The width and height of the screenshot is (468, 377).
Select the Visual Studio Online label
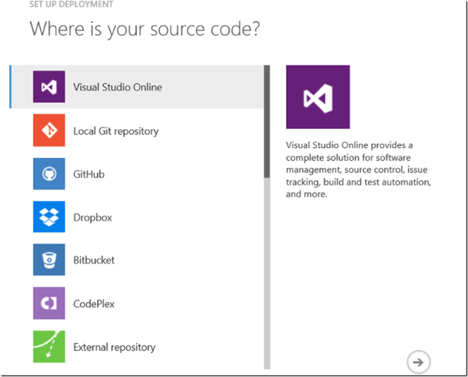coord(118,87)
